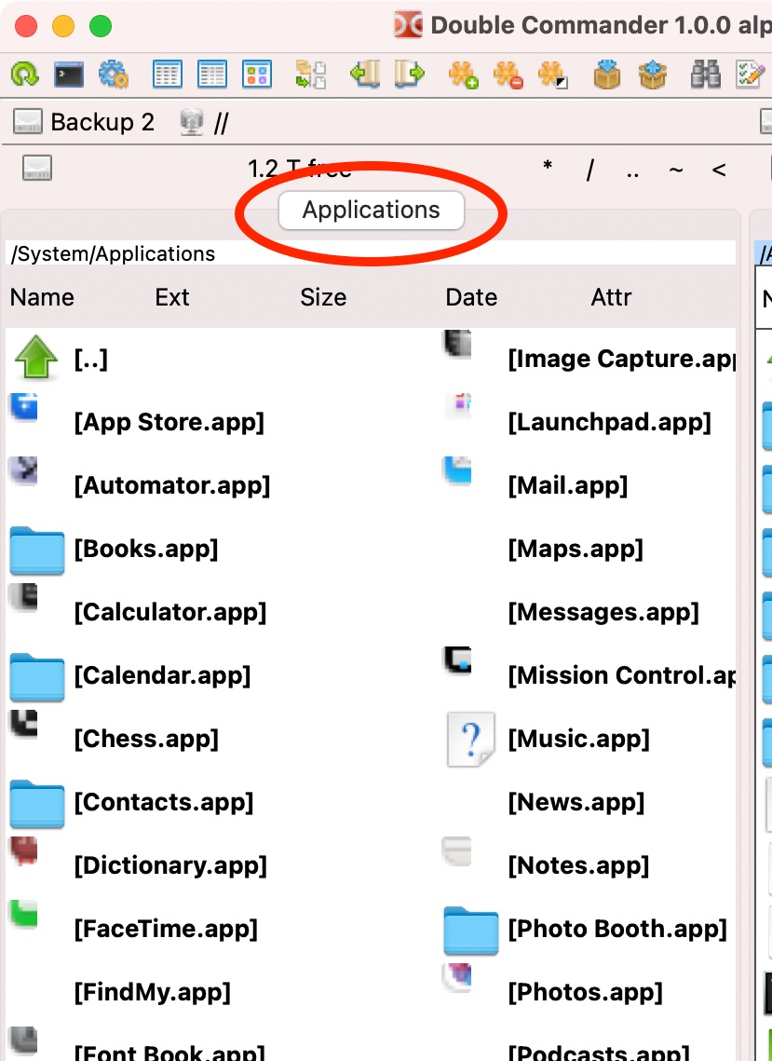Sort files by the Date column
This screenshot has height=1061, width=772.
pos(471,297)
